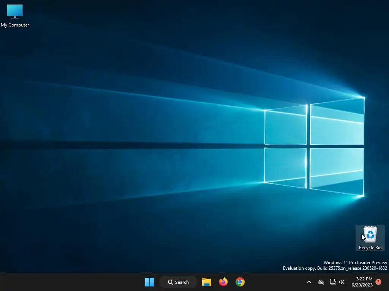This screenshot has width=389, height=291.
Task: Launch Google Chrome from the taskbar
Action: tap(240, 282)
